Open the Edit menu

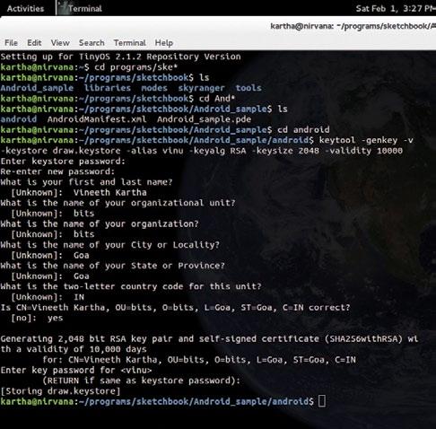(x=34, y=43)
